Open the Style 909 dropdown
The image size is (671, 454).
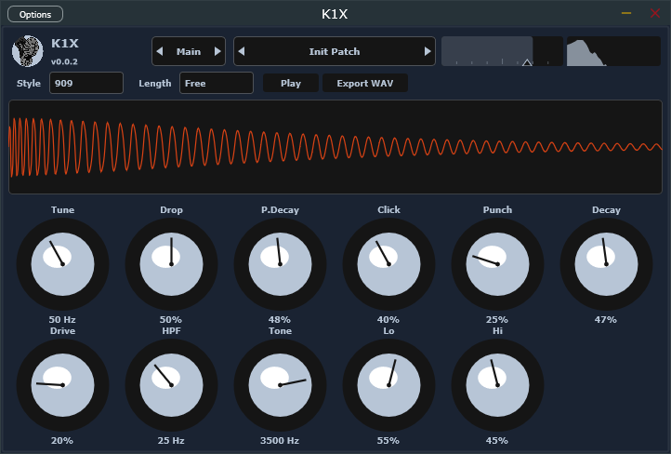point(86,83)
